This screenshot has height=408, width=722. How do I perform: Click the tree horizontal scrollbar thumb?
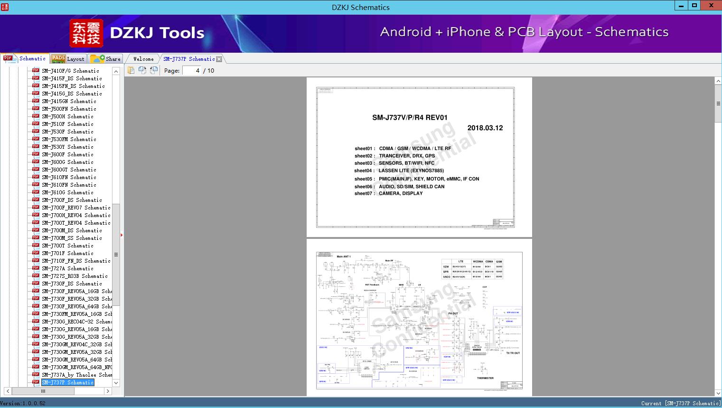click(x=43, y=391)
